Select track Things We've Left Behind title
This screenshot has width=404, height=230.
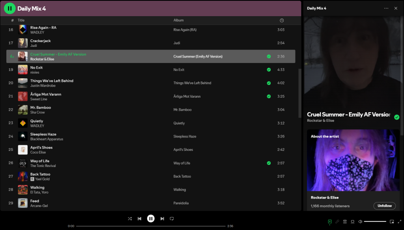point(52,81)
